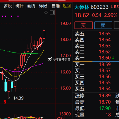Click the yellow dashed box in volume chart
The height and width of the screenshot is (119, 119).
pyautogui.click(x=44, y=117)
